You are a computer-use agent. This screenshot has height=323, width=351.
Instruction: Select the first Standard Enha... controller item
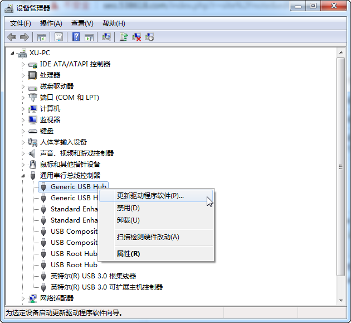coord(74,209)
